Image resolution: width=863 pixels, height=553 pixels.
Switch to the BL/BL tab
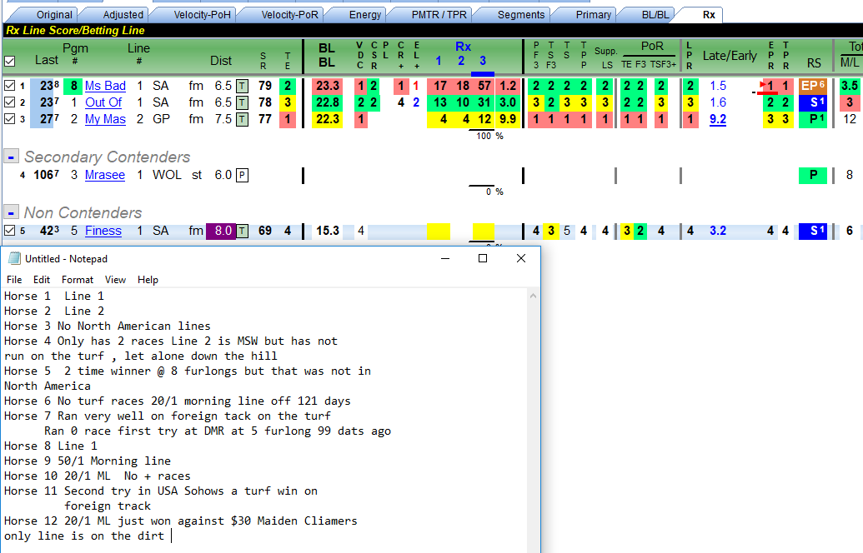655,15
